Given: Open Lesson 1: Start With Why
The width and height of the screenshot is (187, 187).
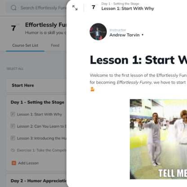Looking at the screenshot, I should (40, 114).
